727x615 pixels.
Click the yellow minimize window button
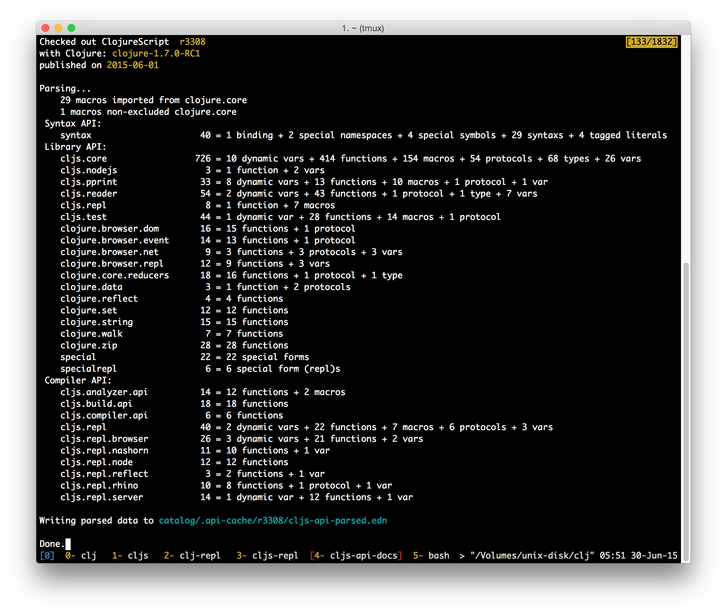[x=58, y=28]
